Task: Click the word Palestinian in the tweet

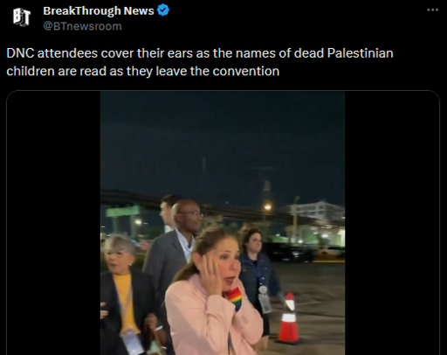Action: point(360,53)
